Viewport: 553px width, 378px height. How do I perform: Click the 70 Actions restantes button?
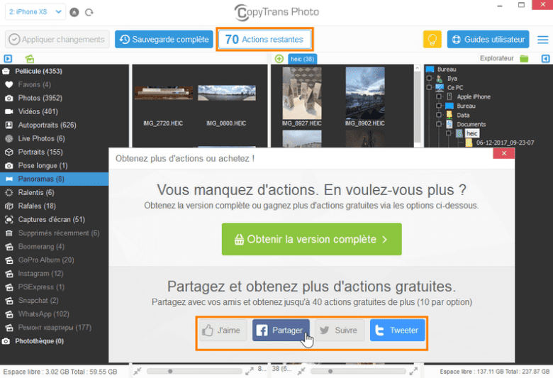click(264, 39)
